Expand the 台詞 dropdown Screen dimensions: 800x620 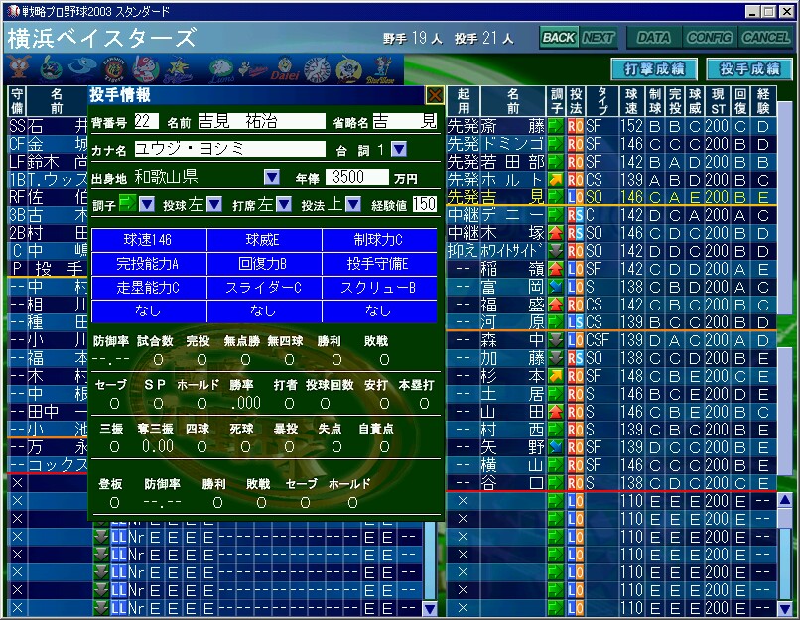[399, 150]
